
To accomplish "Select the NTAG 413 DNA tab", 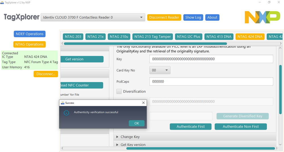I will 219,37.
